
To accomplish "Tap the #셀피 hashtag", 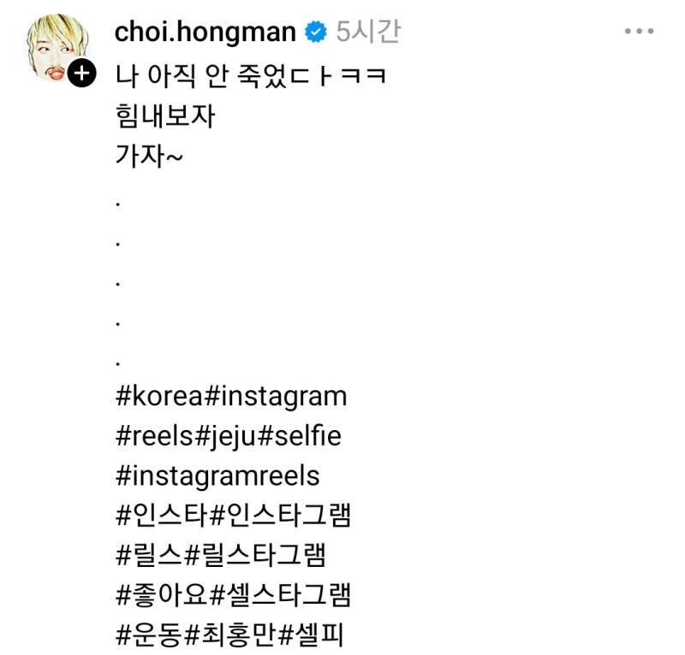I will coord(310,635).
